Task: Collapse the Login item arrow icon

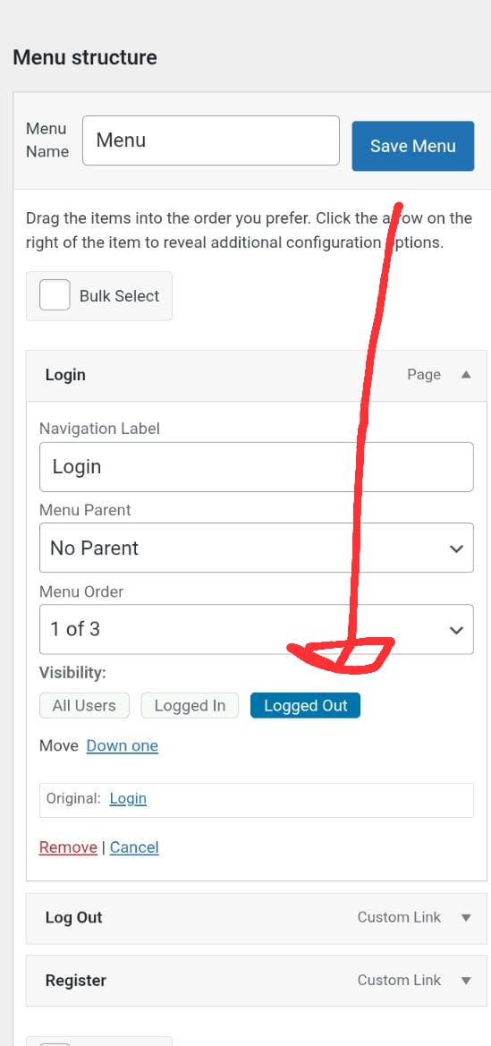Action: coord(466,375)
